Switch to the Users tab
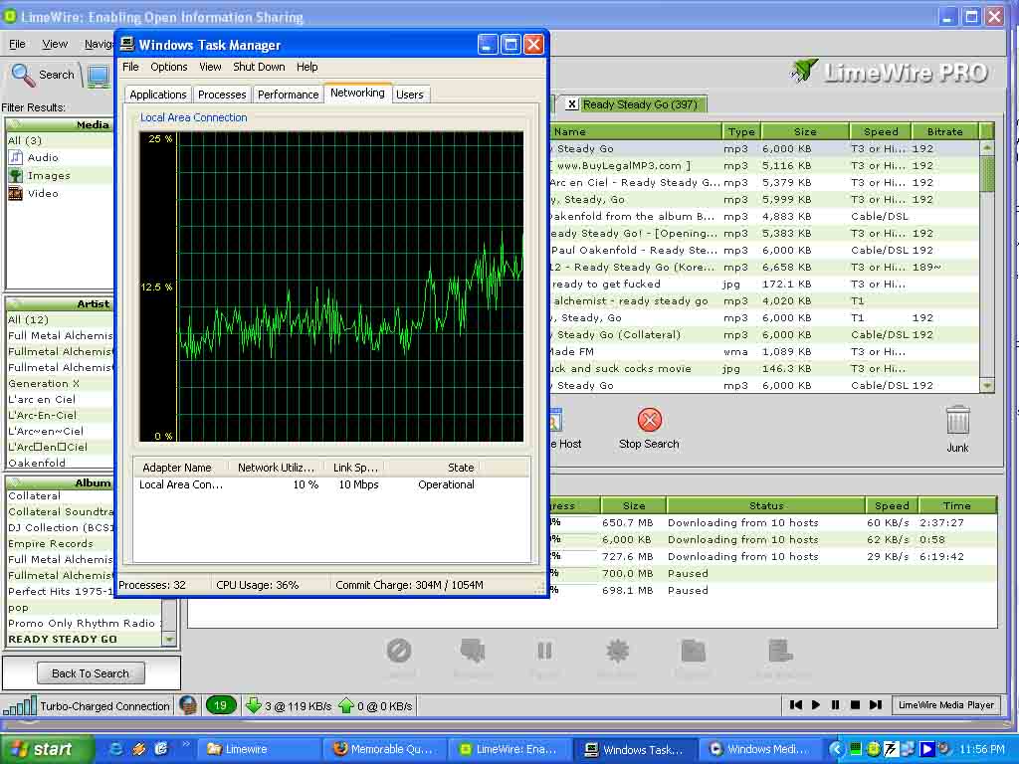This screenshot has height=764, width=1019. tap(410, 95)
